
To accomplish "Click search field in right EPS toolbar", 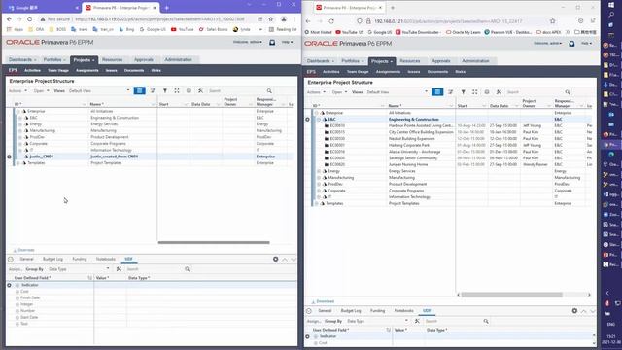I will pos(535,92).
